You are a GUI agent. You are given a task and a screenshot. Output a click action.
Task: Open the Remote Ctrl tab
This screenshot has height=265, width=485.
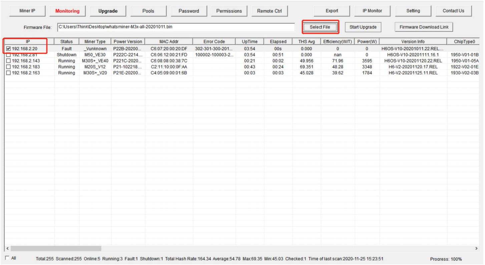point(270,11)
